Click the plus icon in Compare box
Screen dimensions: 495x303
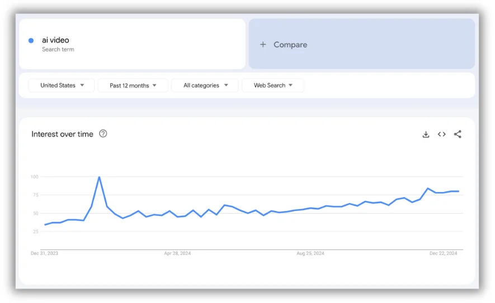tap(263, 45)
